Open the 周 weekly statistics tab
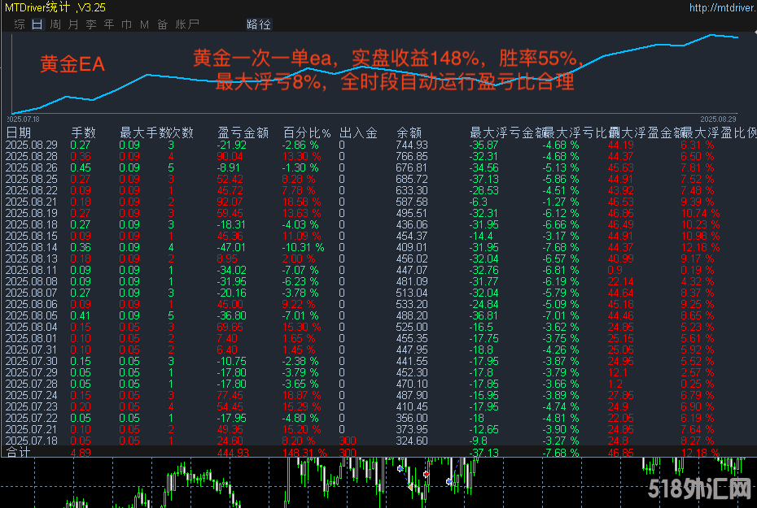This screenshot has width=757, height=508. click(55, 24)
